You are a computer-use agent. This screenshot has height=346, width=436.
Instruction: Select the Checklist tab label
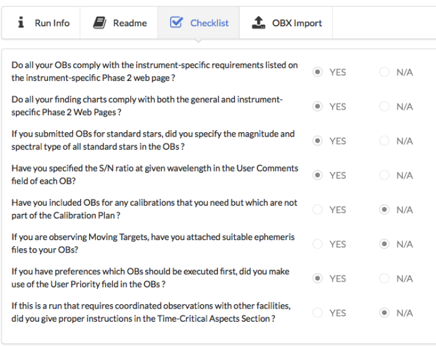click(209, 23)
